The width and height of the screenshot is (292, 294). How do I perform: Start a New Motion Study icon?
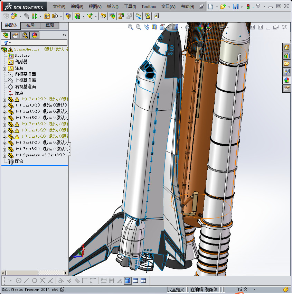[103, 16]
